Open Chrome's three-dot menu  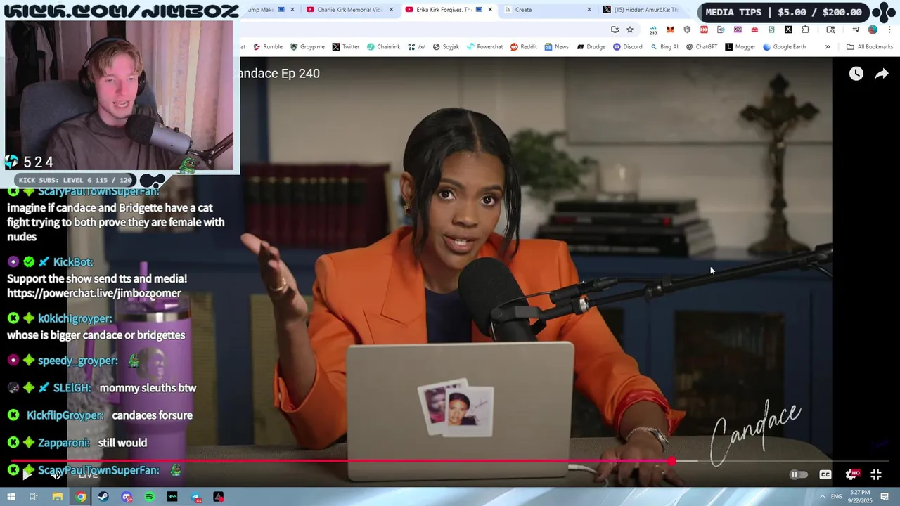point(889,30)
